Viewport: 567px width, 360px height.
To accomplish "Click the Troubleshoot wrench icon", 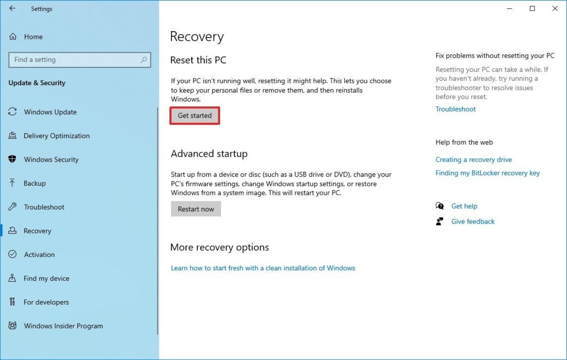I will pos(12,207).
